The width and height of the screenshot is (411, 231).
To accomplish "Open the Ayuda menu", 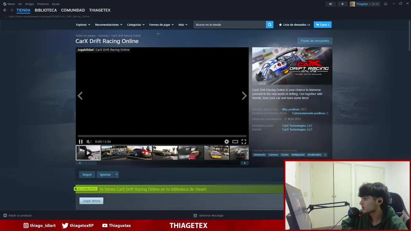I will [56, 4].
